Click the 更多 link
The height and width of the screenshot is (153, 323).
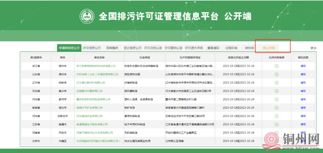tap(313, 48)
